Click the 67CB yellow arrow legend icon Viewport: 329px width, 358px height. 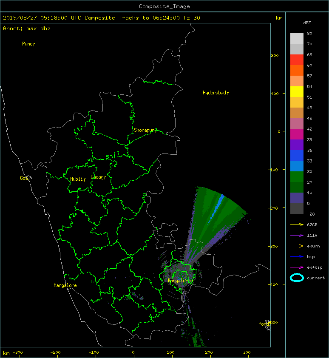[x=297, y=224]
